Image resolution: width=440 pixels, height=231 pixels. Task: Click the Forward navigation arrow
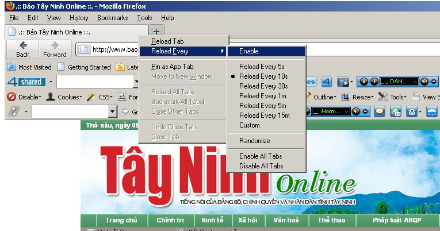[55, 45]
